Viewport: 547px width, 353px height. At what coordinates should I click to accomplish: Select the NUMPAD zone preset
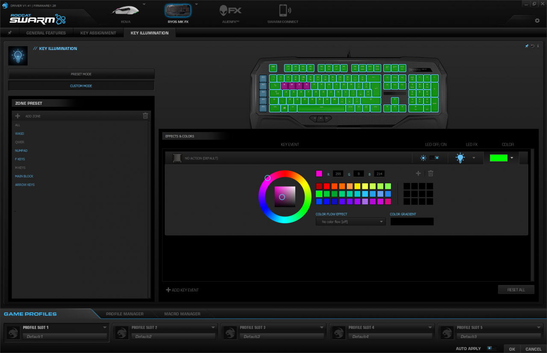pos(21,150)
